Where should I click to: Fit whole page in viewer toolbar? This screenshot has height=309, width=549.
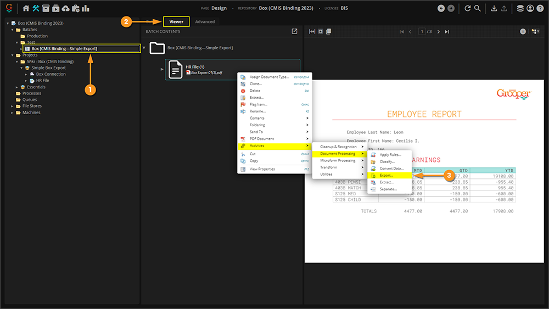[x=321, y=31]
